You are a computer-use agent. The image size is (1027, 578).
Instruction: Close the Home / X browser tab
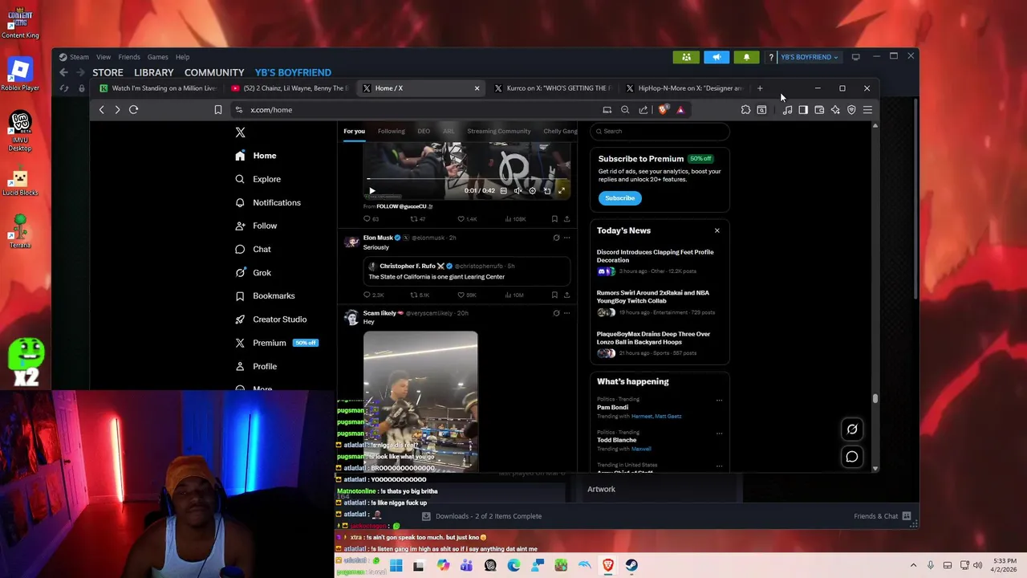point(477,88)
